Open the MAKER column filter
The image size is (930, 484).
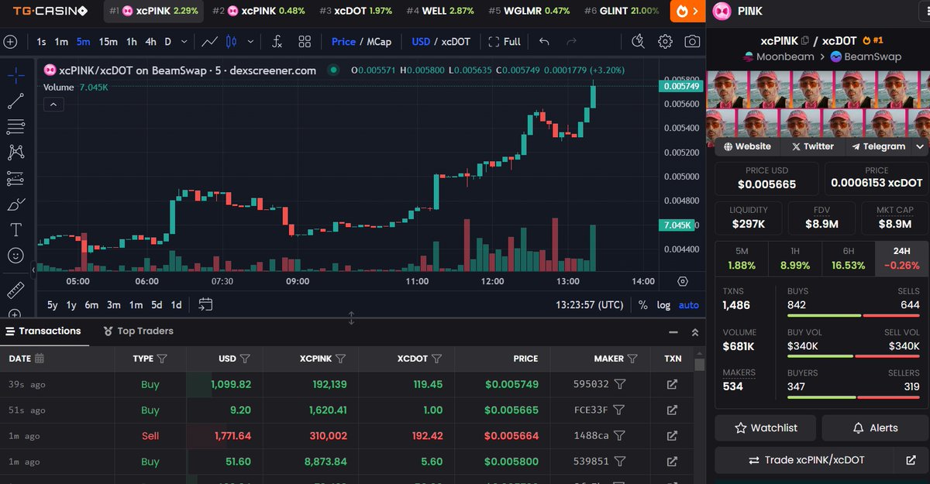coord(632,359)
